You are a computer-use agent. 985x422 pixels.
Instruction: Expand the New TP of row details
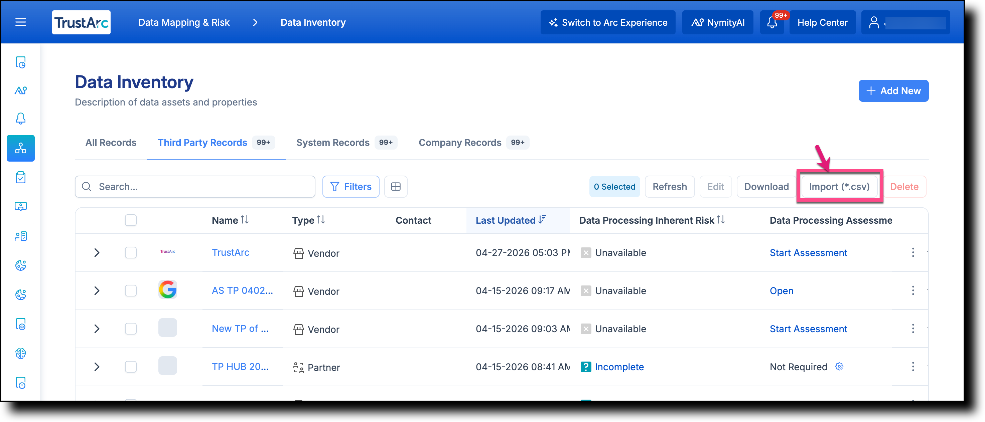[x=97, y=329]
